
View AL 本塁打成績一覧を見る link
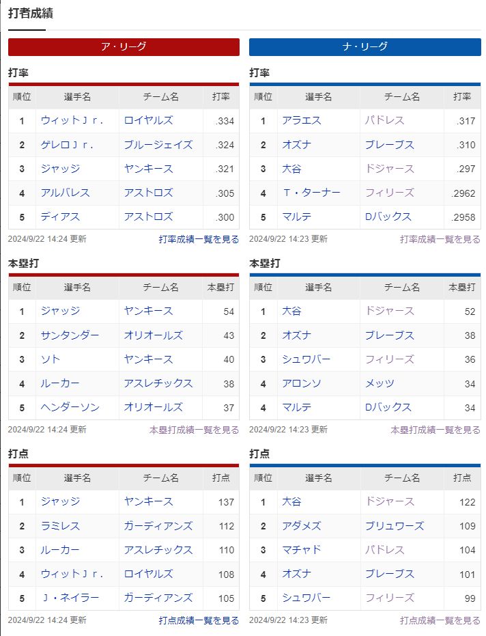pos(194,430)
